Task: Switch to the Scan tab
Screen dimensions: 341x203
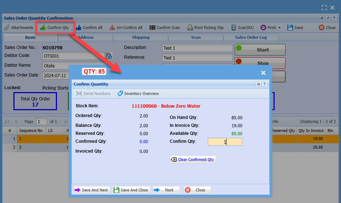Action: [x=196, y=37]
